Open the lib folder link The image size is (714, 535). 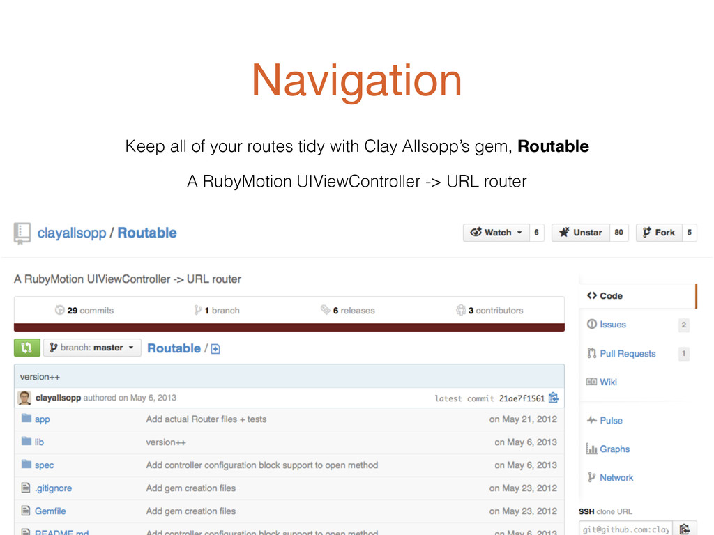(x=39, y=442)
